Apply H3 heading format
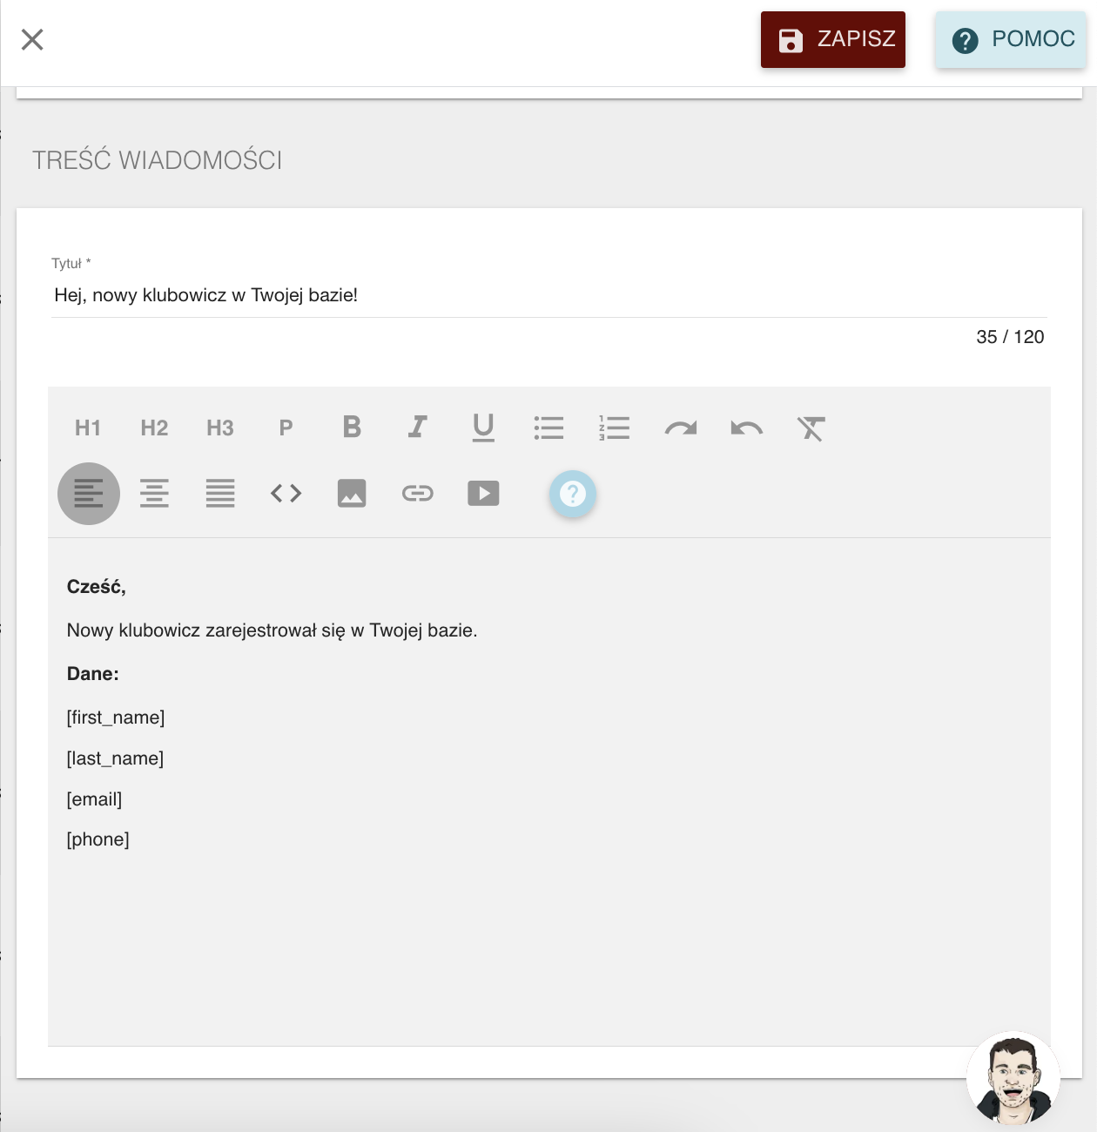The height and width of the screenshot is (1132, 1097). pos(220,428)
